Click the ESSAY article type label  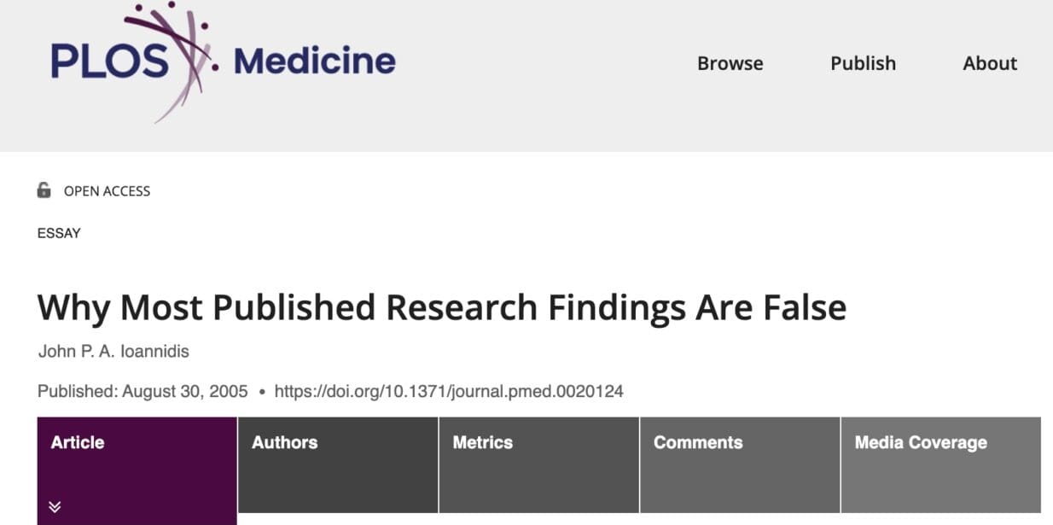point(59,233)
